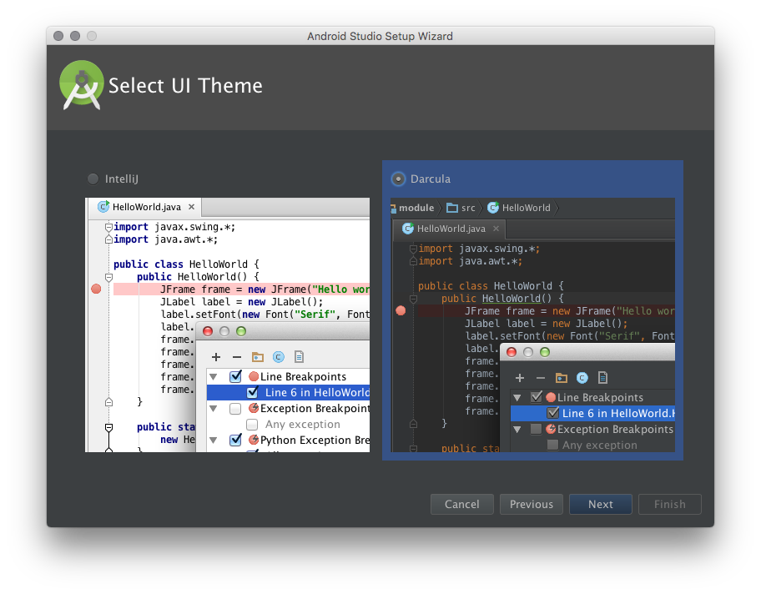Click the HelloWorld.java tab in IntelliJ preview

145,207
